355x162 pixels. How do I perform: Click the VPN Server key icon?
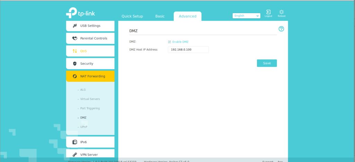75,155
